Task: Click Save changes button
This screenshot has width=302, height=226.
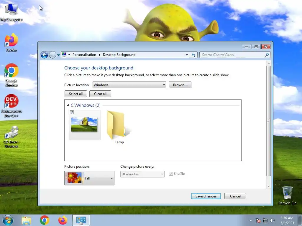Action: [206, 196]
